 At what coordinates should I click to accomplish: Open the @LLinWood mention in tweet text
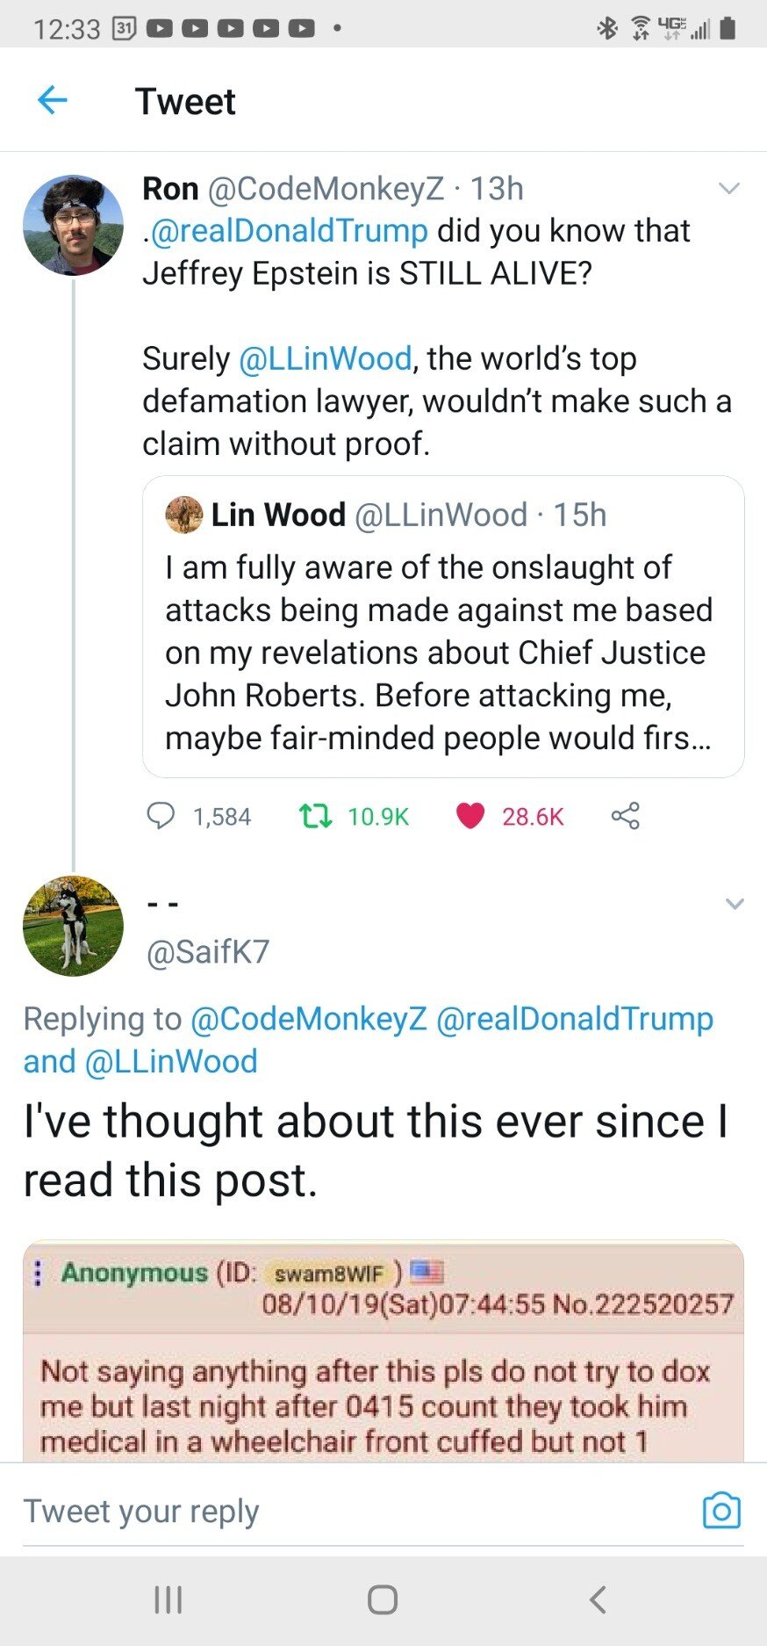coord(325,358)
